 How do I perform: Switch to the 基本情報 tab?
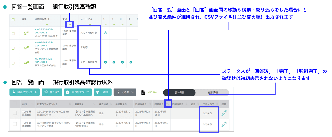pyautogui.click(x=179, y=92)
